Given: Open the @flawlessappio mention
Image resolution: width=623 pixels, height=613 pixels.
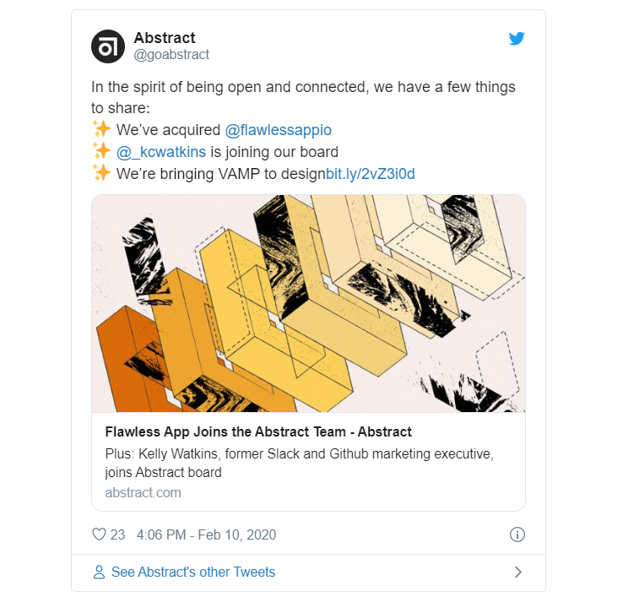Looking at the screenshot, I should [278, 130].
